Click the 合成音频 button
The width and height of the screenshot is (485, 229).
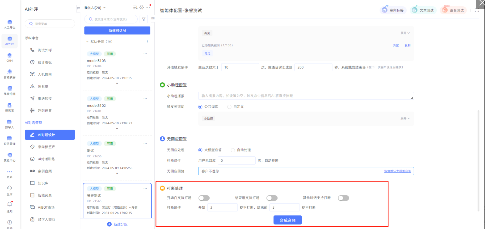point(288,220)
